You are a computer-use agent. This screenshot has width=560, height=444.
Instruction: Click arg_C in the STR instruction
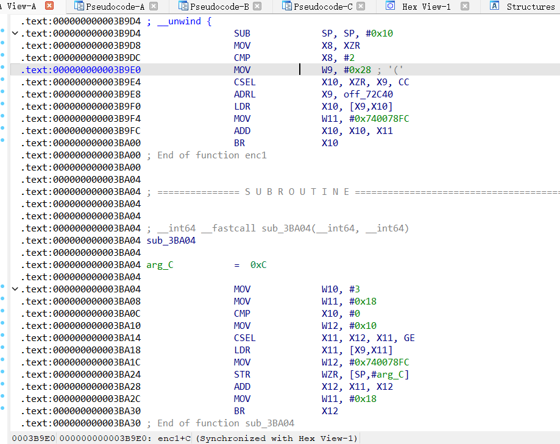point(390,375)
